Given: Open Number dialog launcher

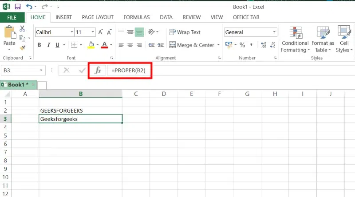Looking at the screenshot, I should [x=275, y=58].
